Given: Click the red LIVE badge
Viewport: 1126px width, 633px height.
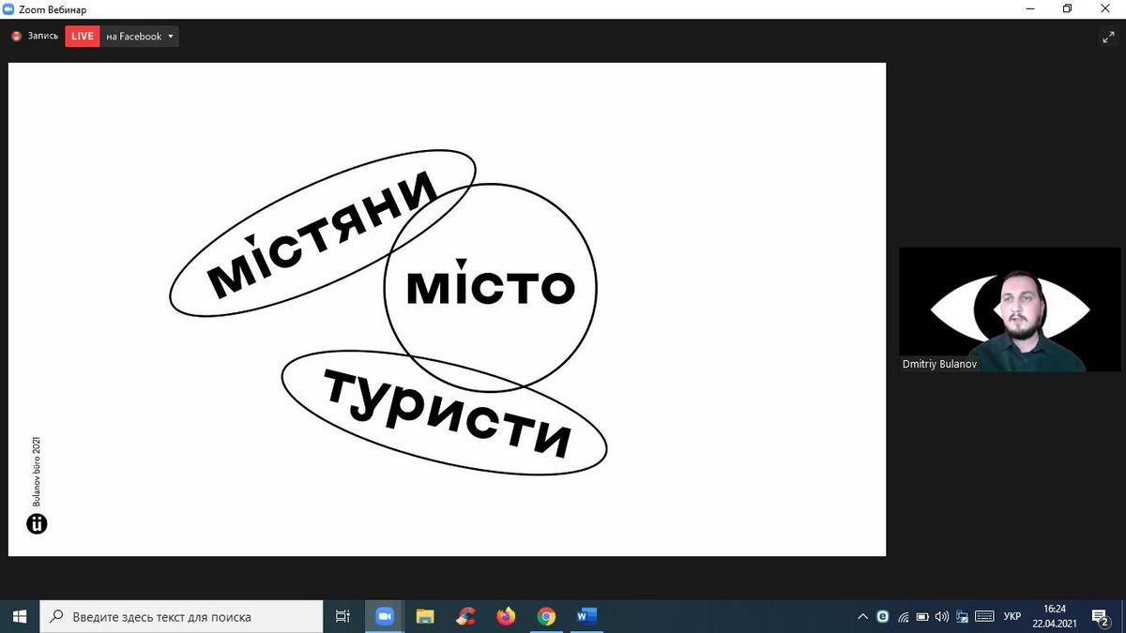Looking at the screenshot, I should click(x=83, y=37).
